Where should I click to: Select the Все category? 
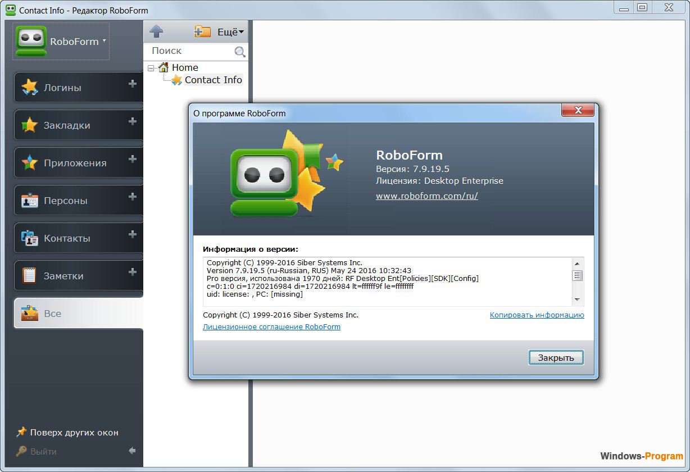click(x=78, y=314)
